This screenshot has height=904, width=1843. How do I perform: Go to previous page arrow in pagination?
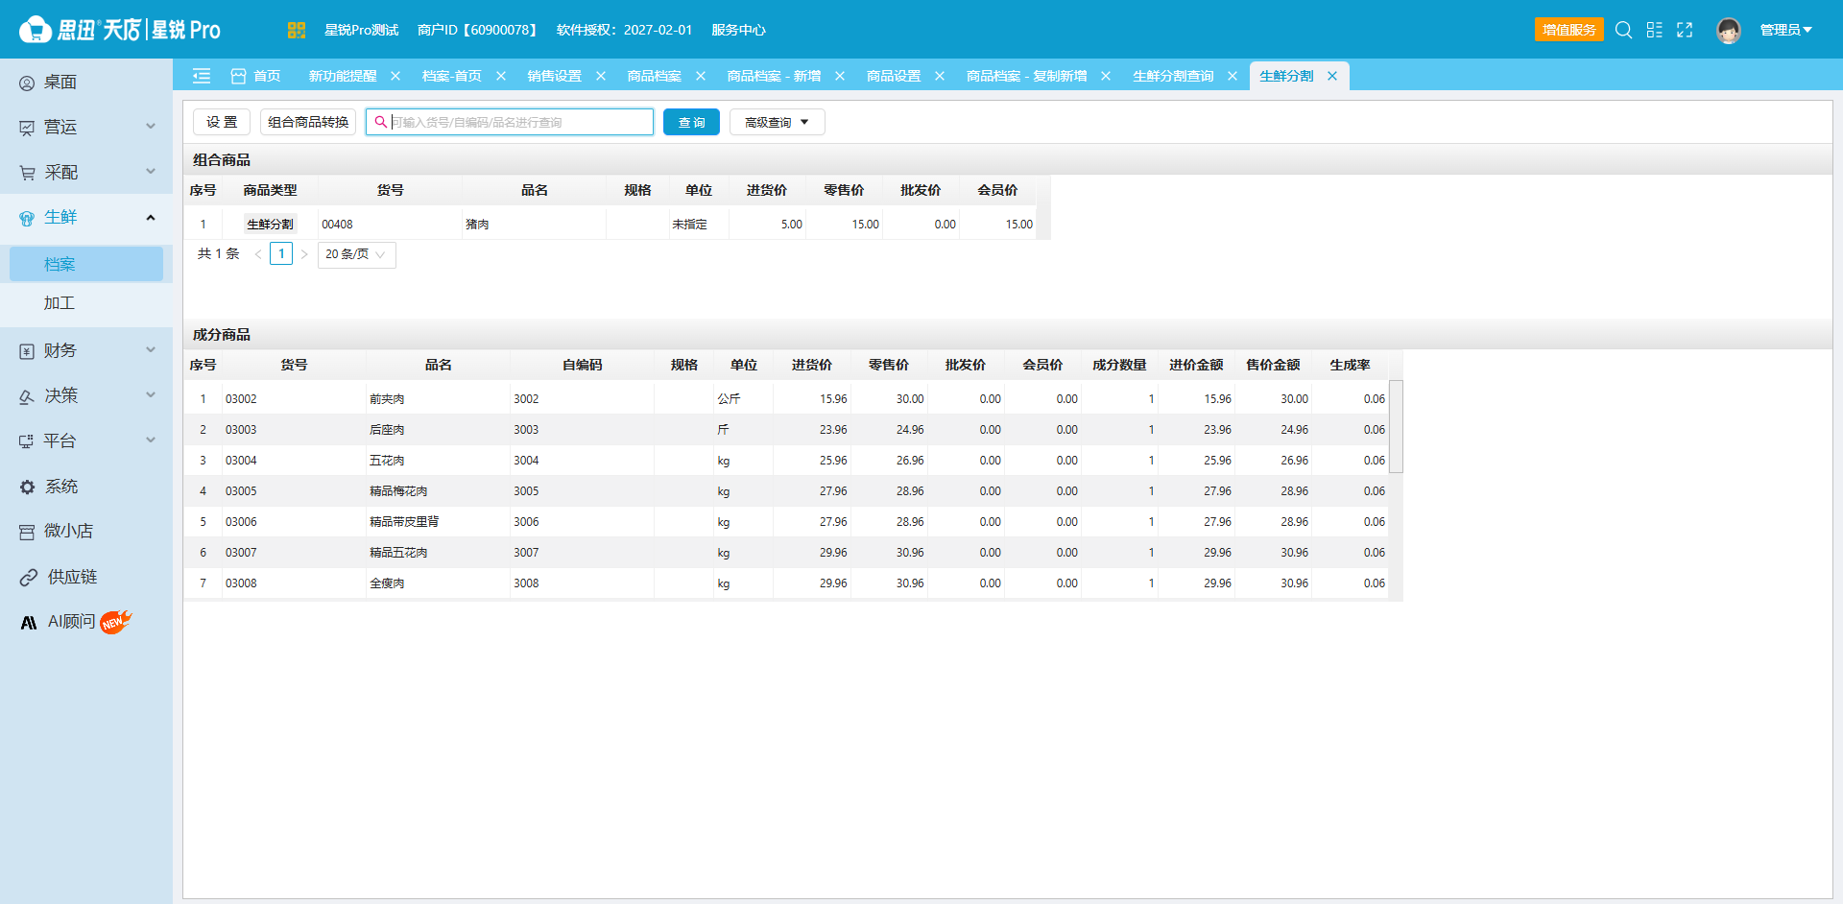tap(258, 254)
